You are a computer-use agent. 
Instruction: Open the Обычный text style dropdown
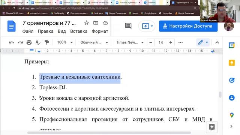[x=94, y=42]
